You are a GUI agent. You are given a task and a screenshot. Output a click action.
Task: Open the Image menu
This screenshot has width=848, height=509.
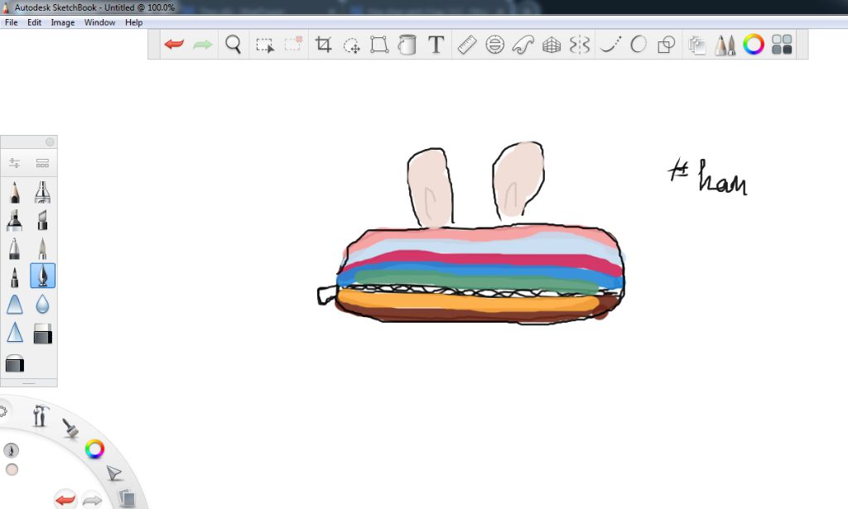click(x=63, y=22)
